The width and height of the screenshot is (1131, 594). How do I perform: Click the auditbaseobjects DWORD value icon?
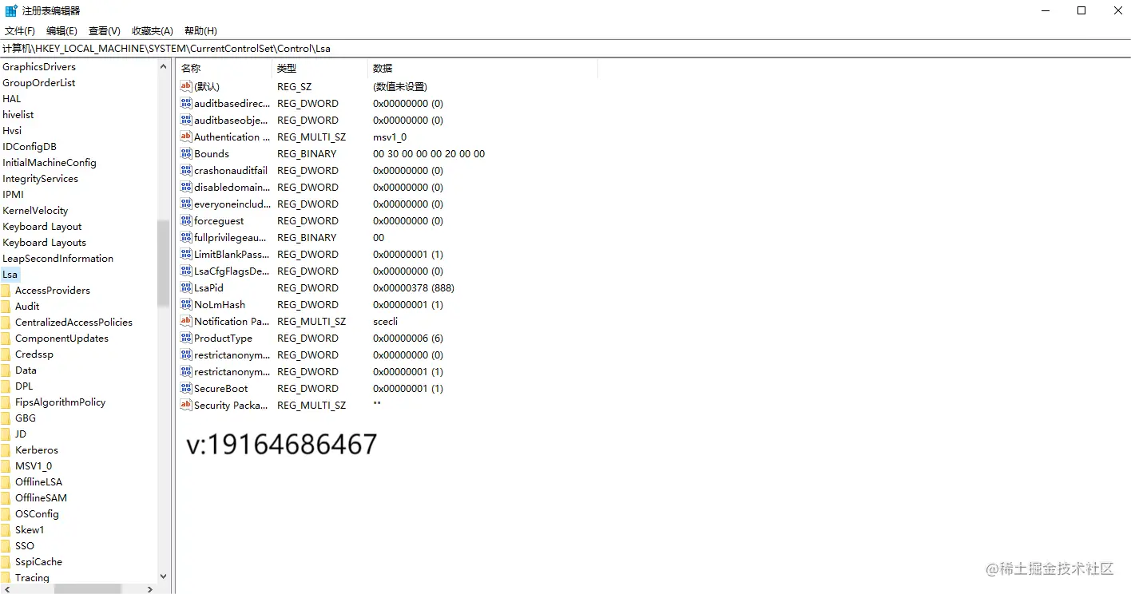[186, 121]
